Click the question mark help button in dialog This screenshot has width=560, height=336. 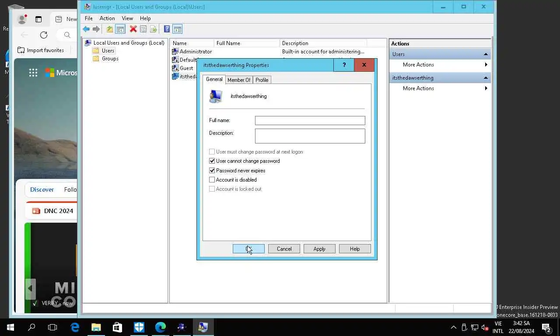point(344,65)
